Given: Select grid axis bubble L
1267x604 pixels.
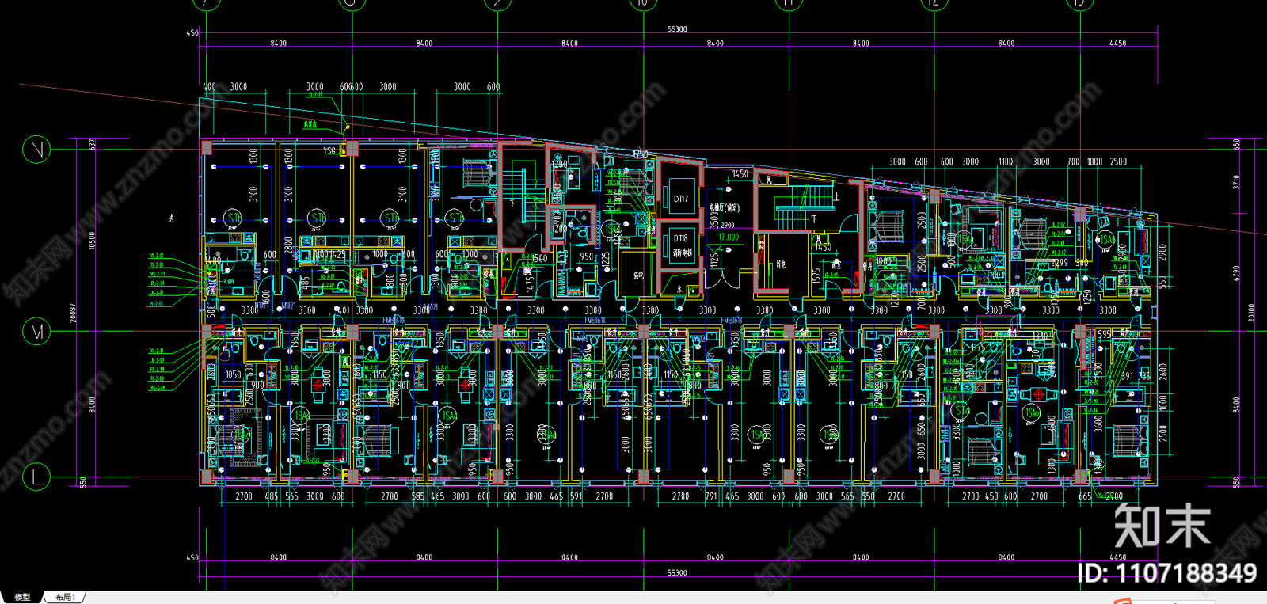Looking at the screenshot, I should point(36,477).
